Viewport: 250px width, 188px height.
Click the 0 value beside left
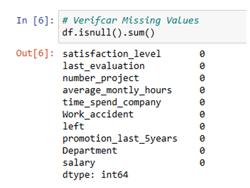(202, 126)
